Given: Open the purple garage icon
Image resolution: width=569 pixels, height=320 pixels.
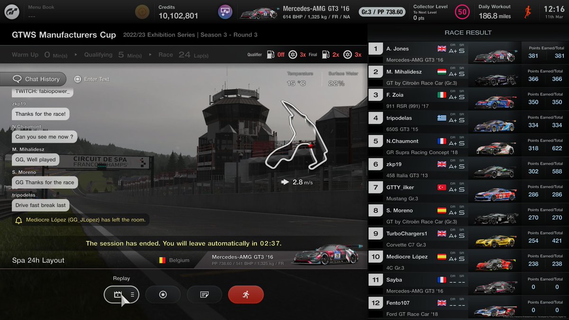Looking at the screenshot, I should 225,12.
